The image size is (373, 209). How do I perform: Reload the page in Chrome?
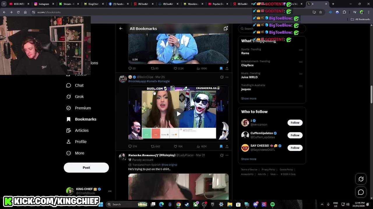(x=18, y=12)
